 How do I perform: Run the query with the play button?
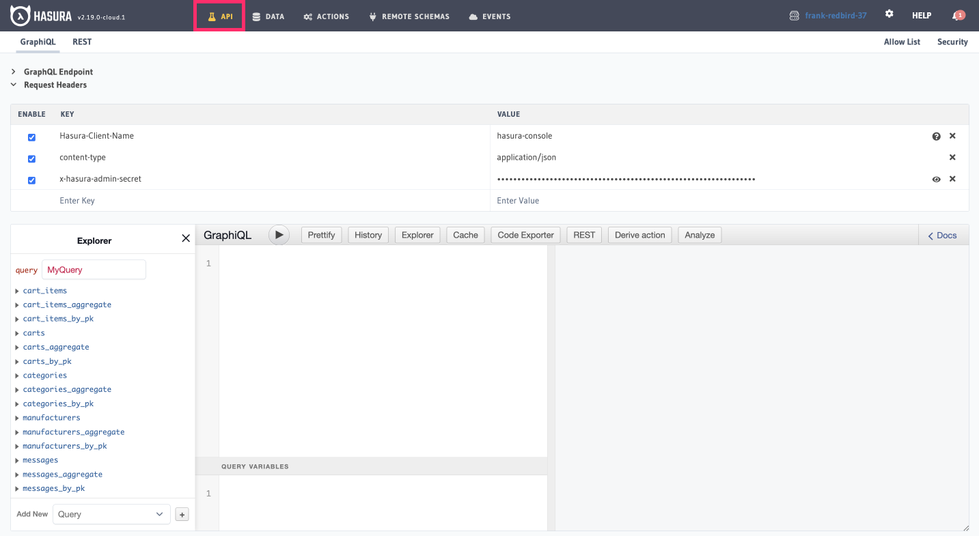pos(279,235)
